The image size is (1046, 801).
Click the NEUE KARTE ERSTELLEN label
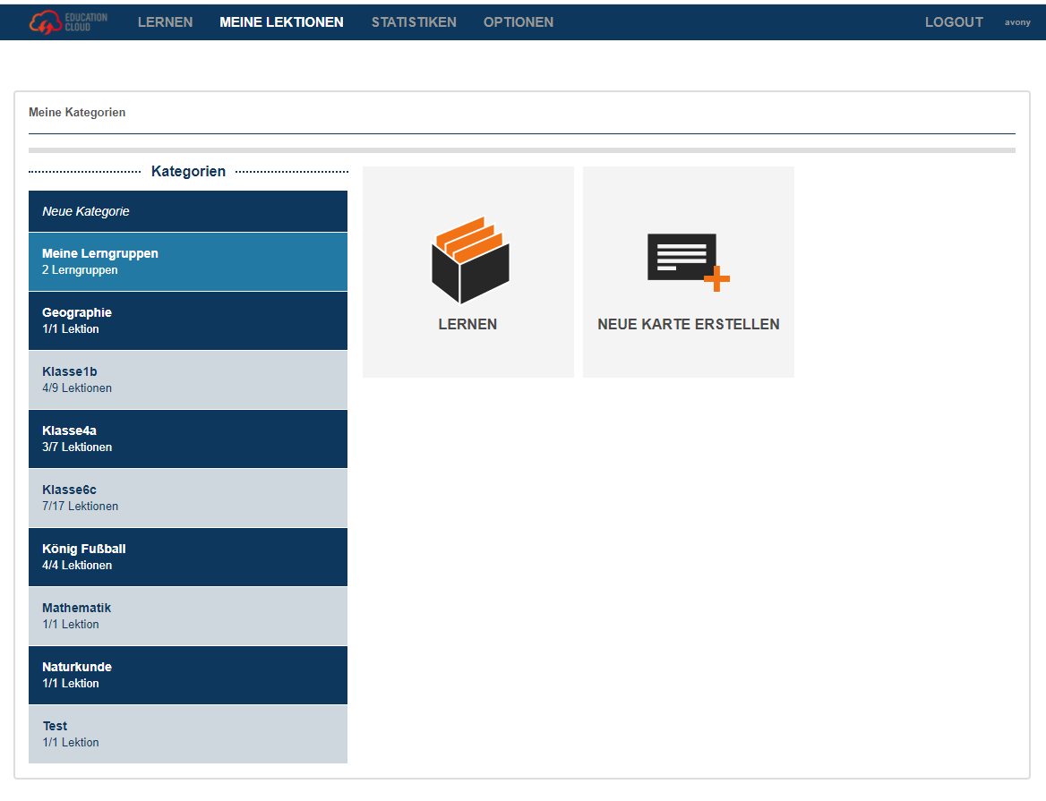[x=688, y=324]
